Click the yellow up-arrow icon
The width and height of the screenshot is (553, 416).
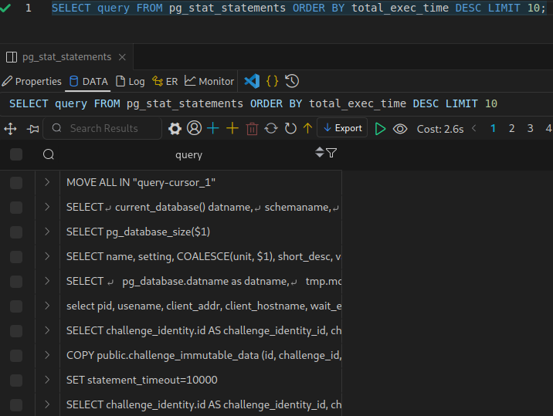(x=308, y=128)
